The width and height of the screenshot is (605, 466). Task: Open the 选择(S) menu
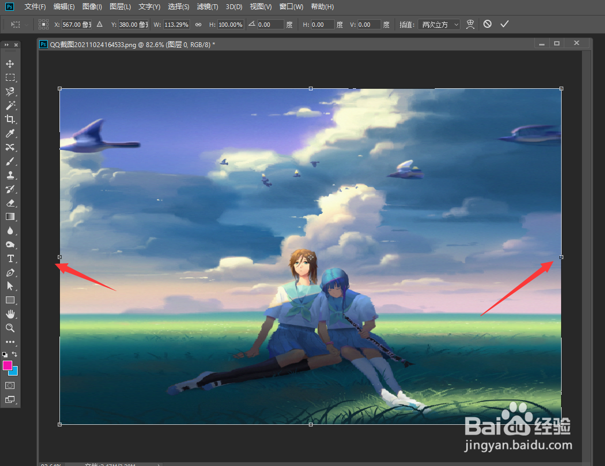point(179,6)
